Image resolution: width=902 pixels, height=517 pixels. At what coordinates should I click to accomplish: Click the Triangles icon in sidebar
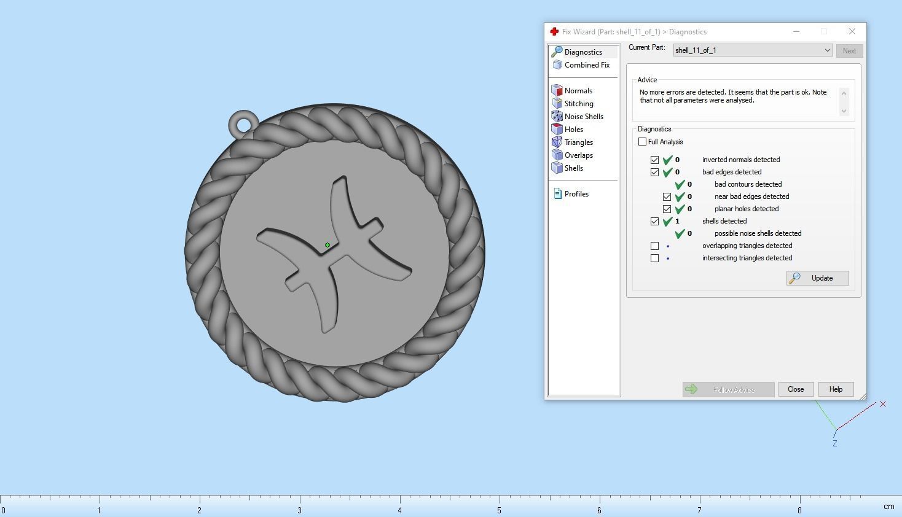point(557,142)
